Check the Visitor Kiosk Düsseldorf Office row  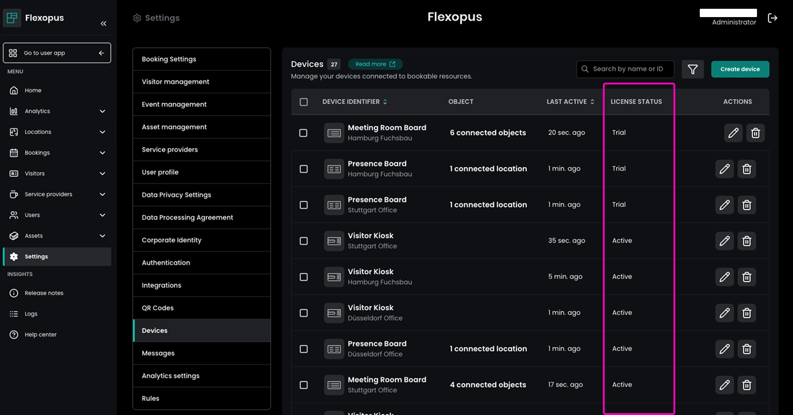click(x=303, y=313)
